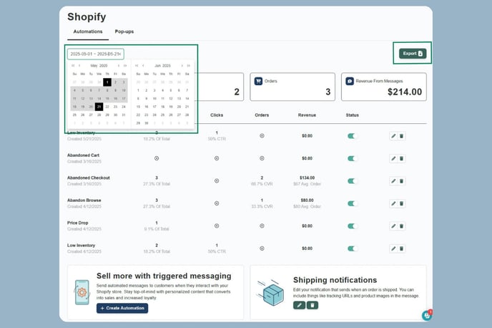Pick May 31 in the calendar
The image size is (492, 328).
point(124,115)
